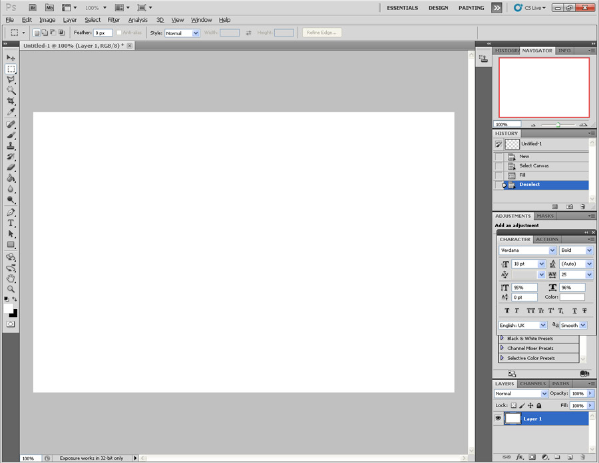599x463 pixels.
Task: Toggle visibility of Layer 1
Action: (x=498, y=418)
